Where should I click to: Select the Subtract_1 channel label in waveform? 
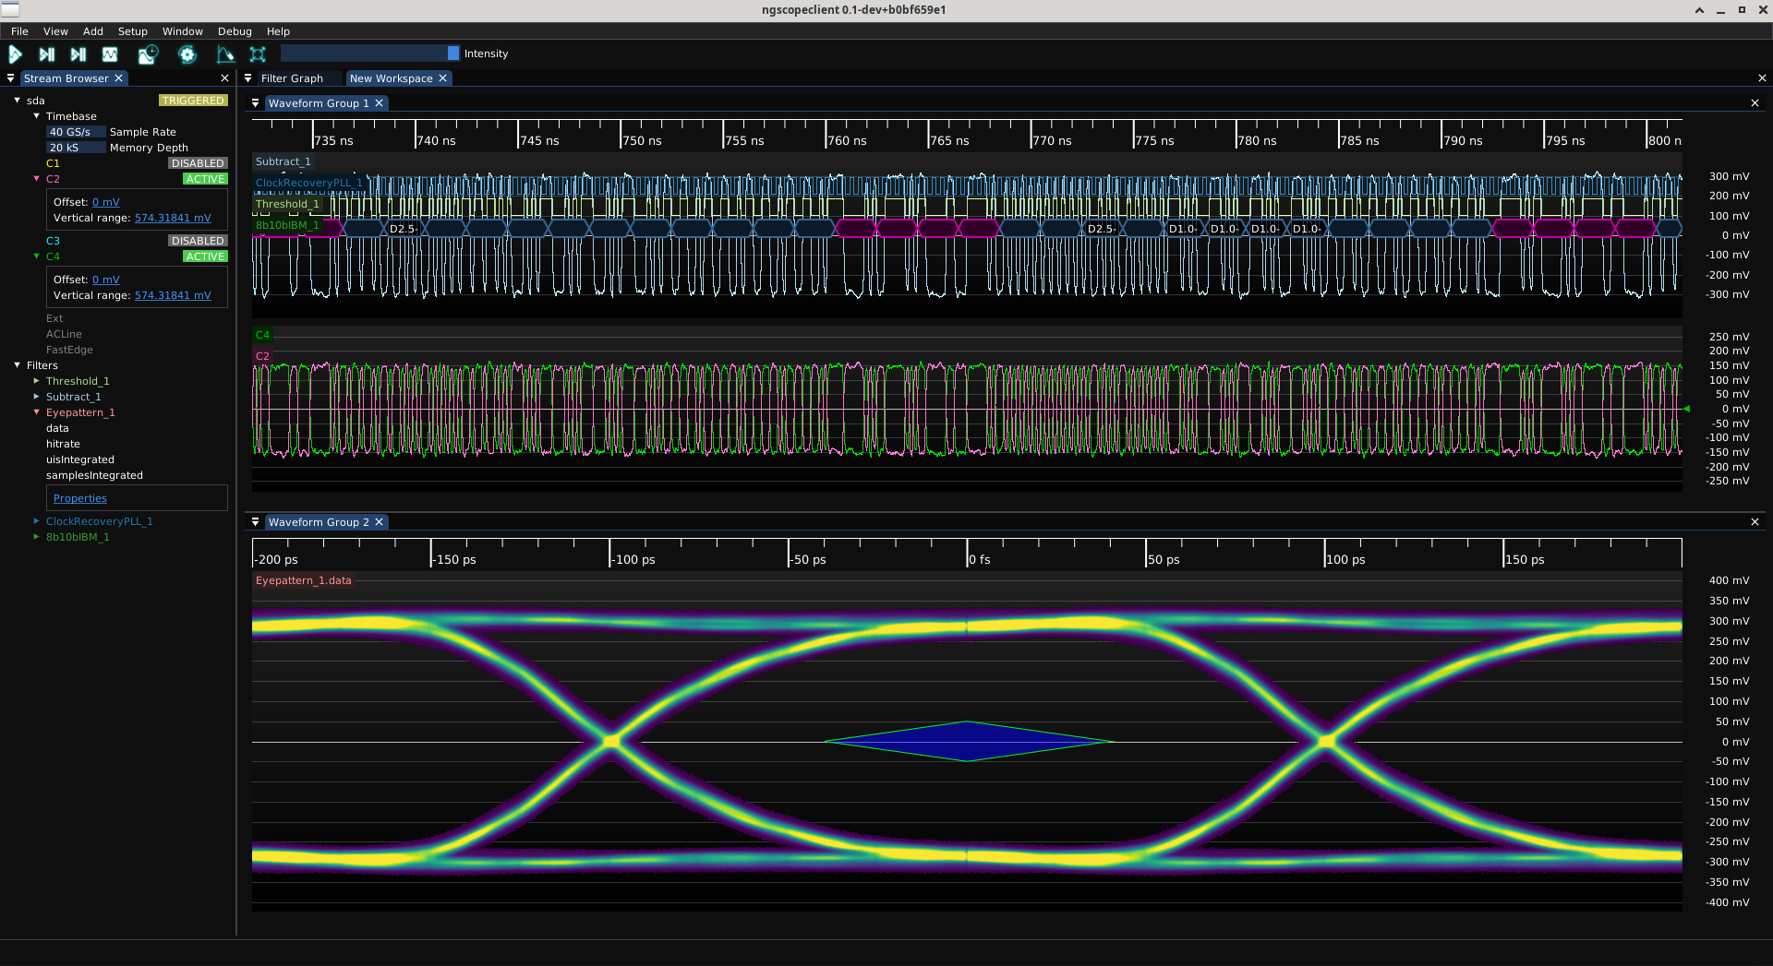283,161
